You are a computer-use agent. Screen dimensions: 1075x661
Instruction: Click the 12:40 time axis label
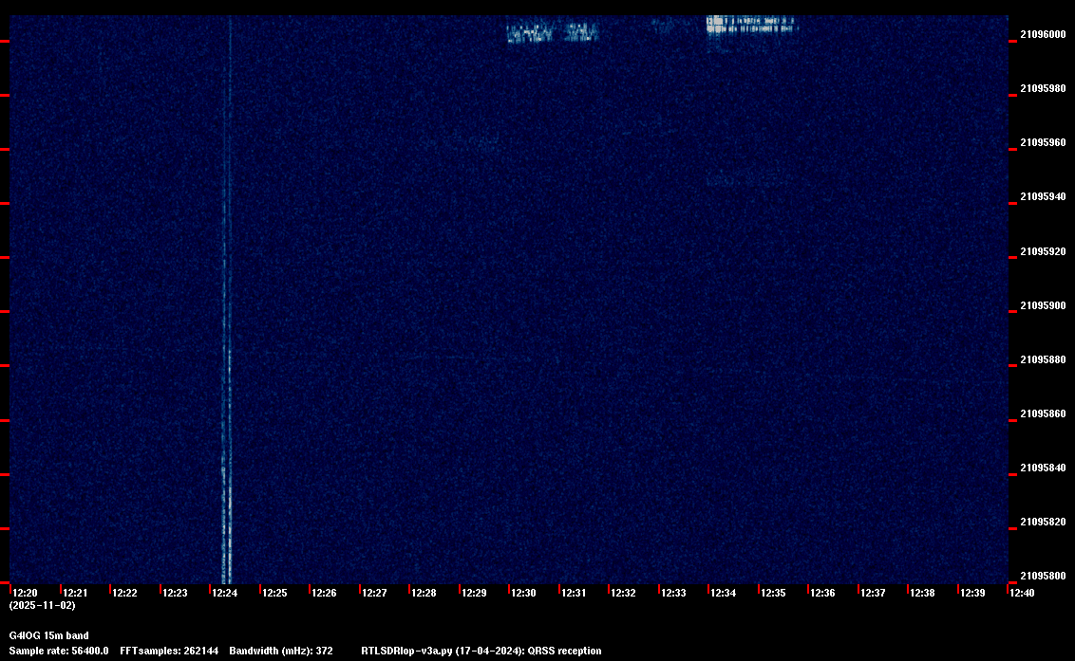tap(1022, 593)
